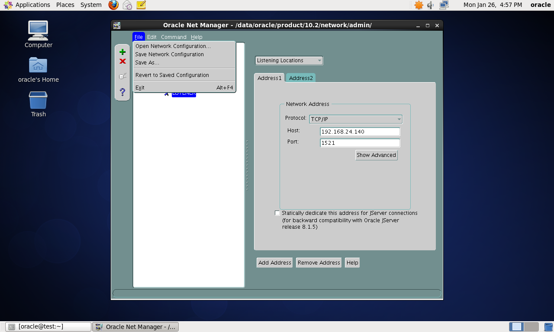Viewport: 554px width, 332px height.
Task: Click the Help button beside Remove Address
Action: [352, 263]
